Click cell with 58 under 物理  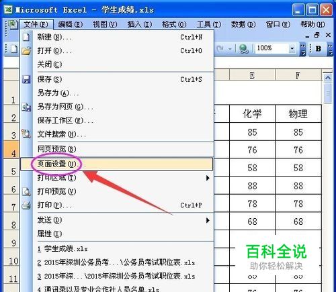(298, 168)
